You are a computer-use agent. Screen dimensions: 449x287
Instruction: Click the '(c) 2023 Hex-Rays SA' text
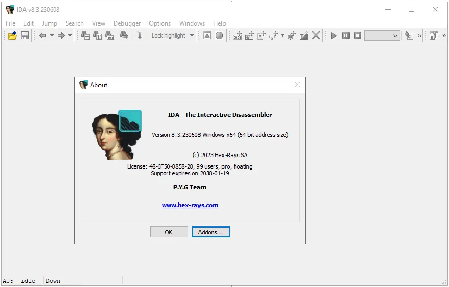220,155
